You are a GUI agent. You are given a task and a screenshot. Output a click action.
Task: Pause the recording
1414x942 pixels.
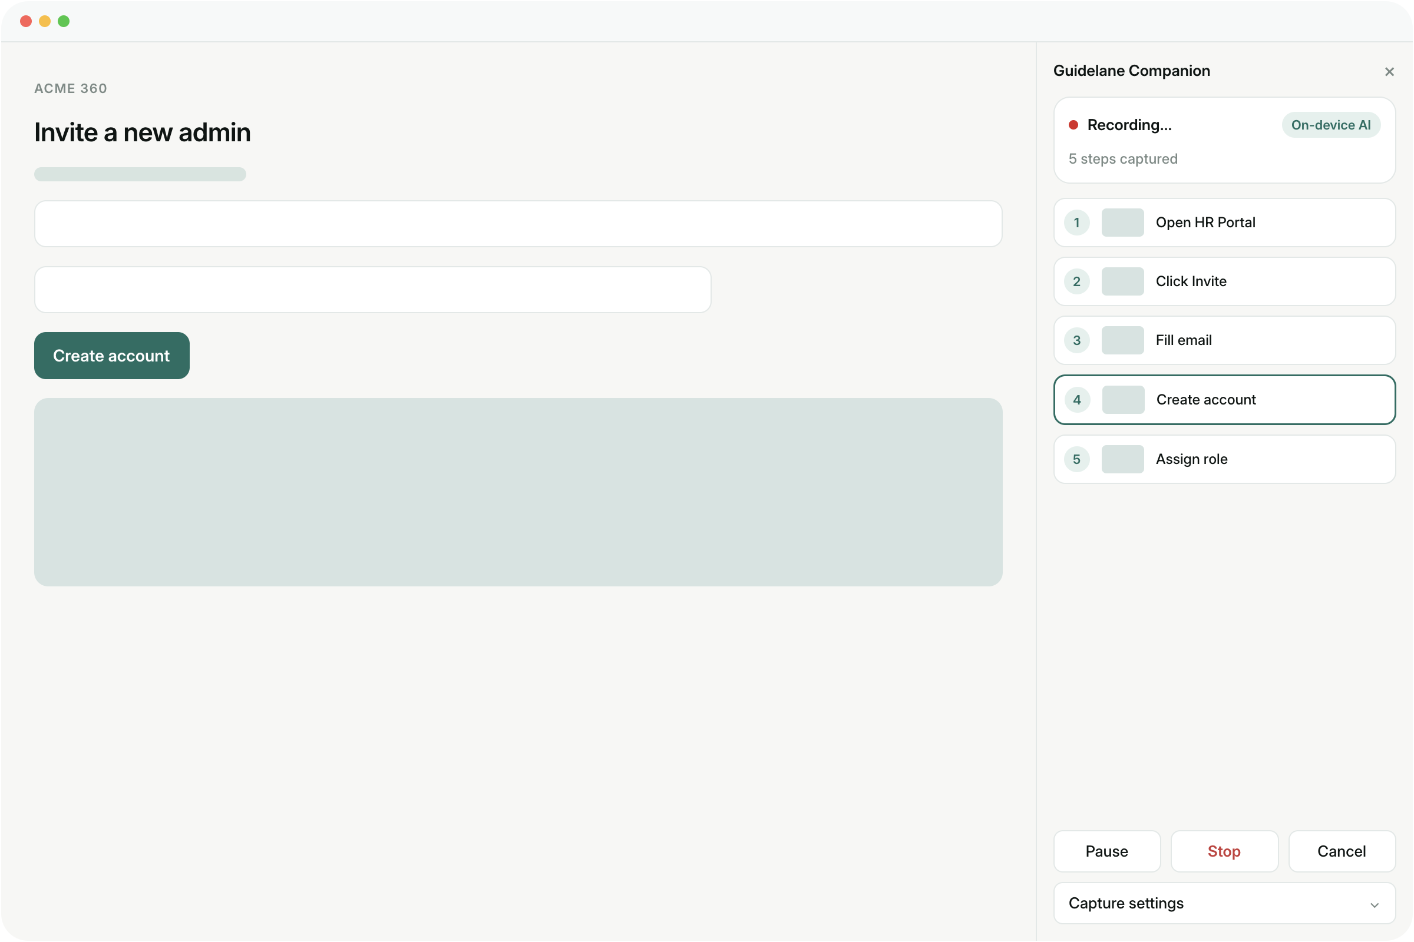click(x=1107, y=851)
